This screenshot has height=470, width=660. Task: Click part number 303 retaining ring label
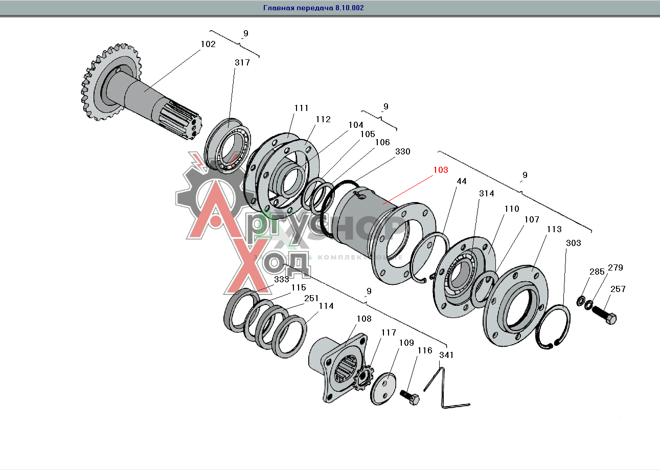pos(573,243)
